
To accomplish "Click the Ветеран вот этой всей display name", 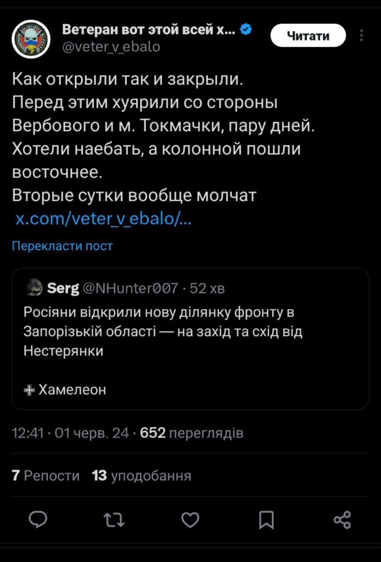I will click(x=148, y=30).
